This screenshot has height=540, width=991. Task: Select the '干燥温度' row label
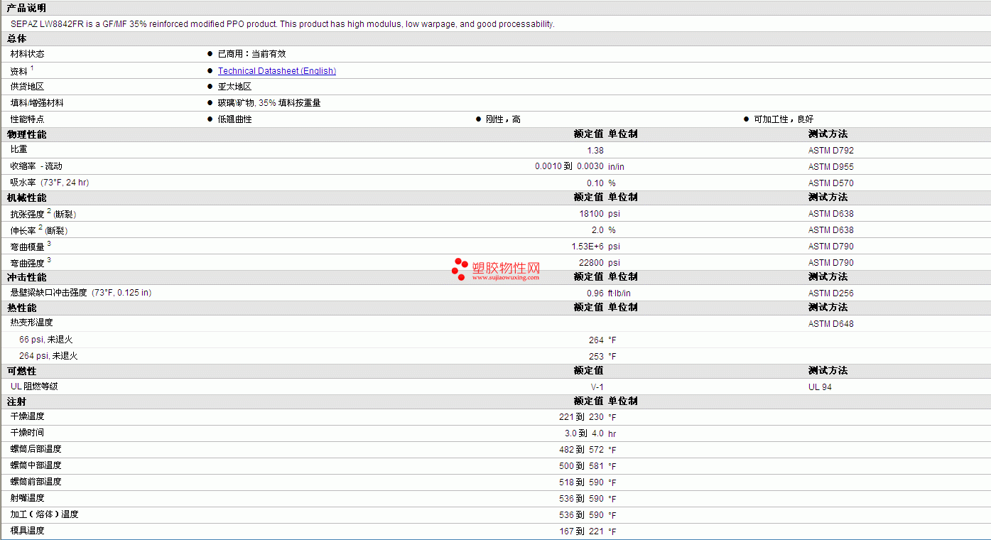pyautogui.click(x=27, y=416)
